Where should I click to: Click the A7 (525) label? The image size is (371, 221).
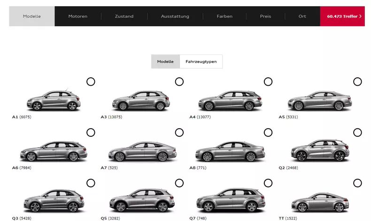click(109, 168)
